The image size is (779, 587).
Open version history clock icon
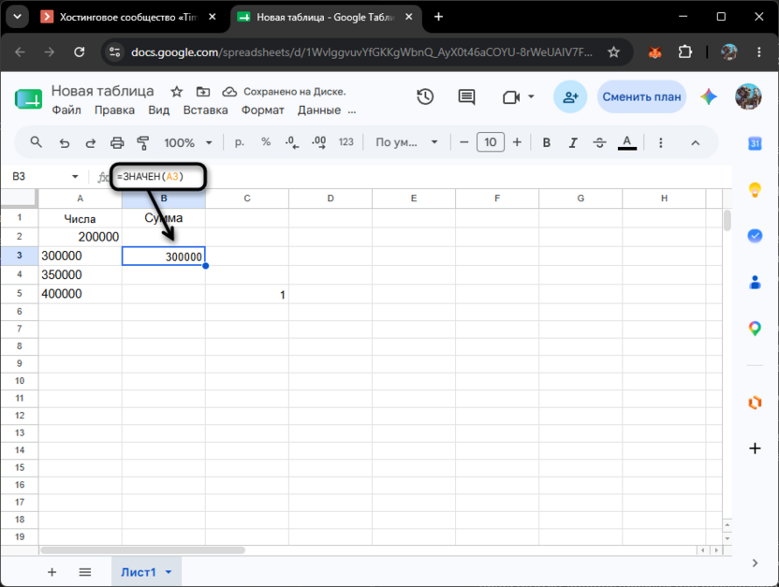coord(425,96)
